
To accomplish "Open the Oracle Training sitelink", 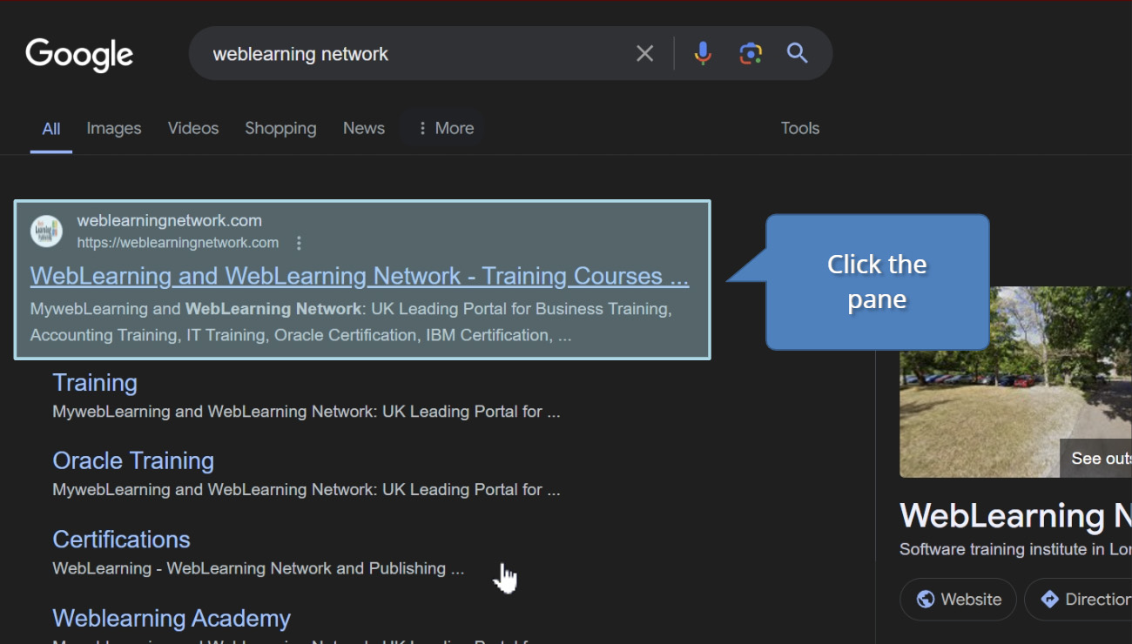I will coord(133,460).
